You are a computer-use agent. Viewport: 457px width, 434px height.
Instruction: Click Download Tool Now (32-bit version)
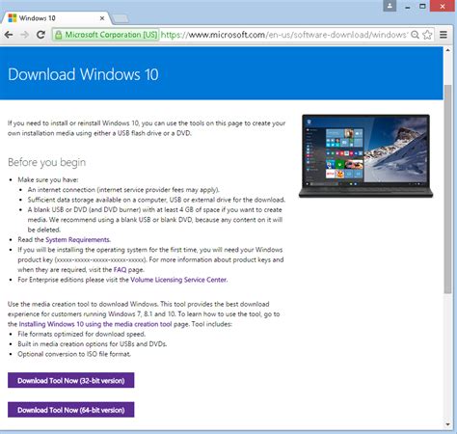point(71,381)
